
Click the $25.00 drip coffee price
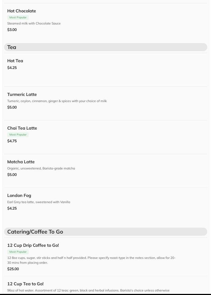point(13,269)
